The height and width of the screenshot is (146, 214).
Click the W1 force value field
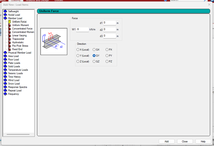(82, 29)
